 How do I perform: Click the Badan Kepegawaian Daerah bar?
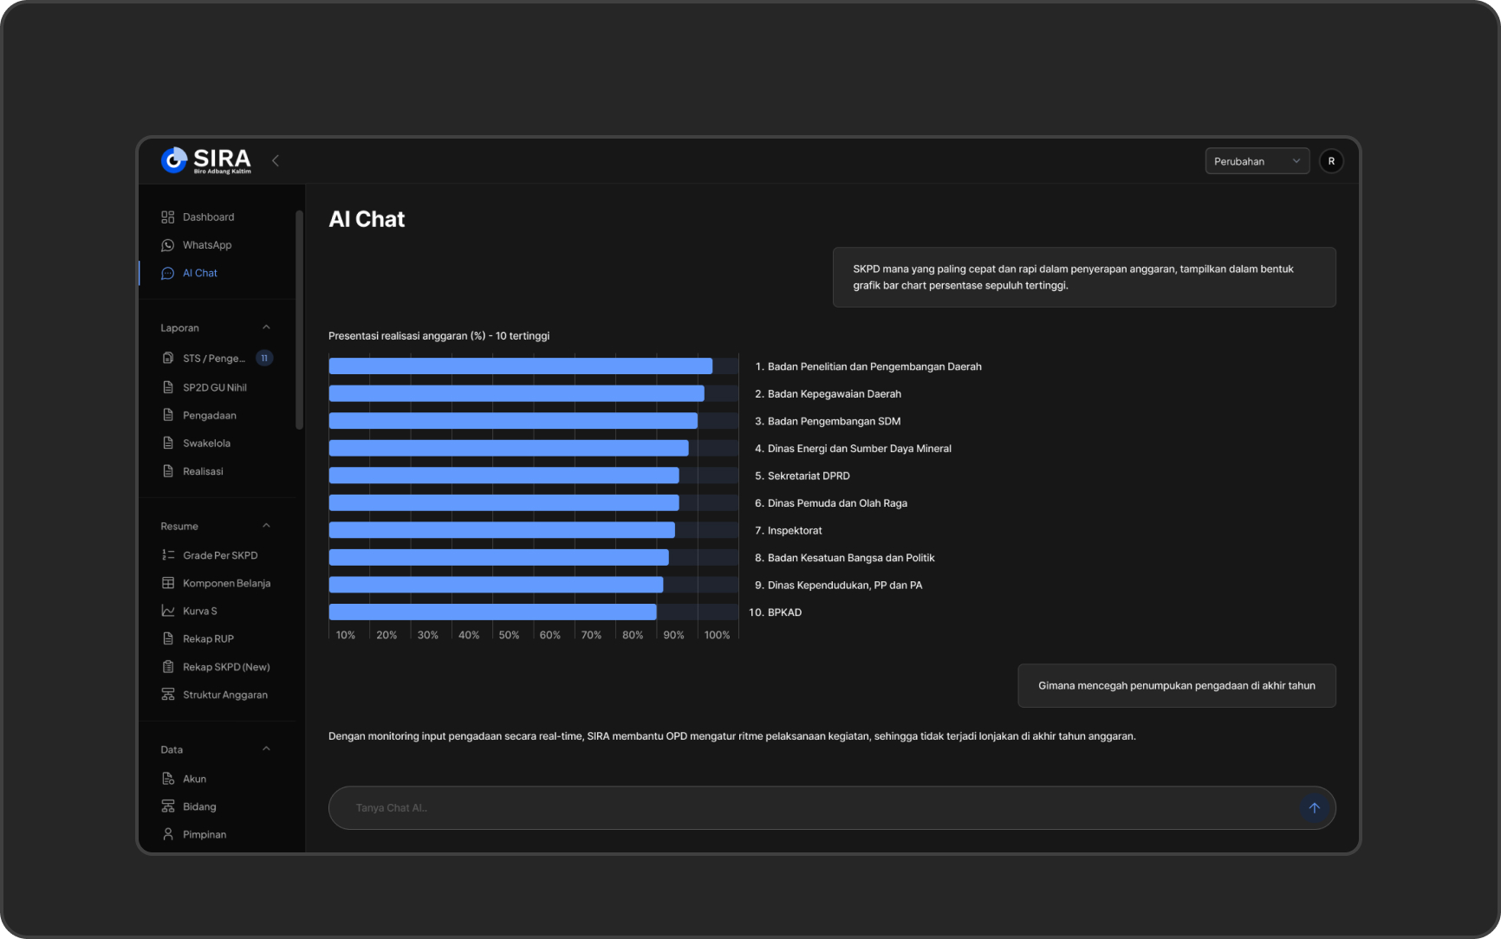click(517, 394)
